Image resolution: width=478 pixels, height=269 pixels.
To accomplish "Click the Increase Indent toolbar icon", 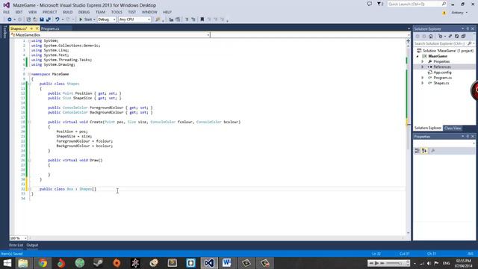I will pyautogui.click(x=193, y=19).
